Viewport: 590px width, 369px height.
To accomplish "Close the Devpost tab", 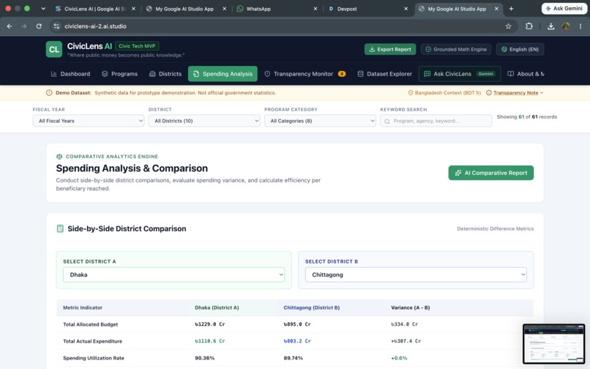I will click(406, 9).
